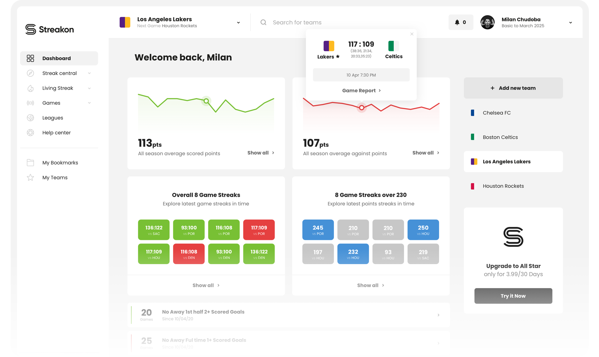Select the red 117:109 vs POR tile
Image resolution: width=599 pixels, height=357 pixels.
(259, 230)
